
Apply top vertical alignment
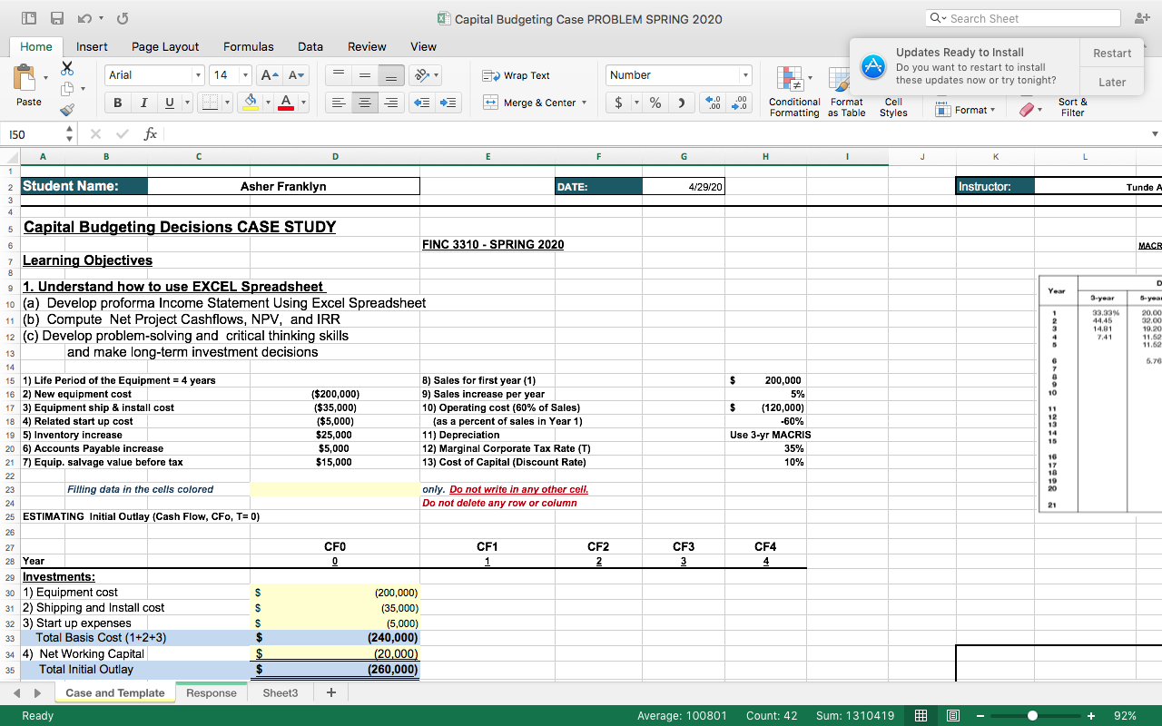click(x=338, y=75)
